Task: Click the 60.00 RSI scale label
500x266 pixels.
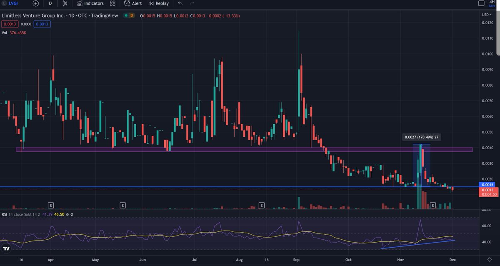Action: point(486,226)
